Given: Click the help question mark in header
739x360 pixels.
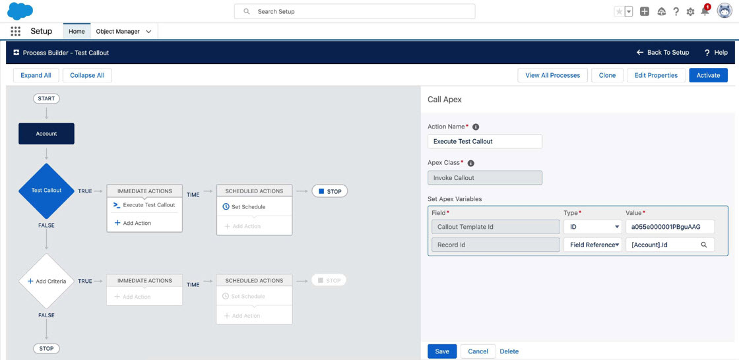Looking at the screenshot, I should click(x=676, y=12).
